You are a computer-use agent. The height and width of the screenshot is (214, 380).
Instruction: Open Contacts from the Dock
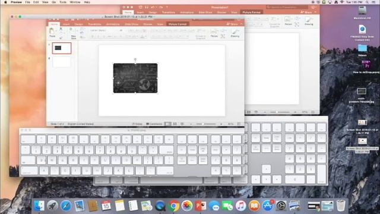(x=93, y=206)
